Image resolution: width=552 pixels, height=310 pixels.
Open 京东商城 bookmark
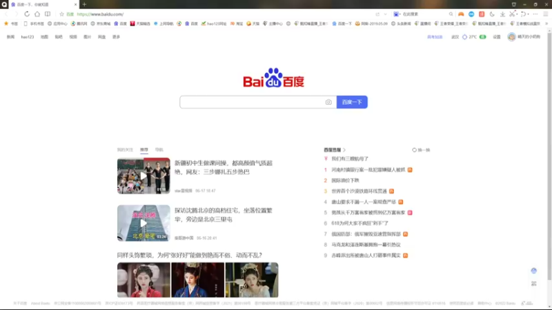pyautogui.click(x=100, y=23)
